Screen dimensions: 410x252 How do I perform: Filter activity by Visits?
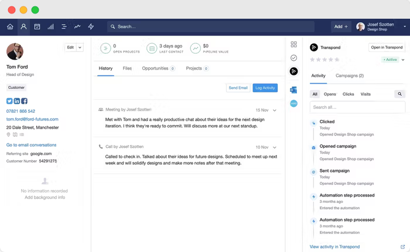tap(365, 94)
